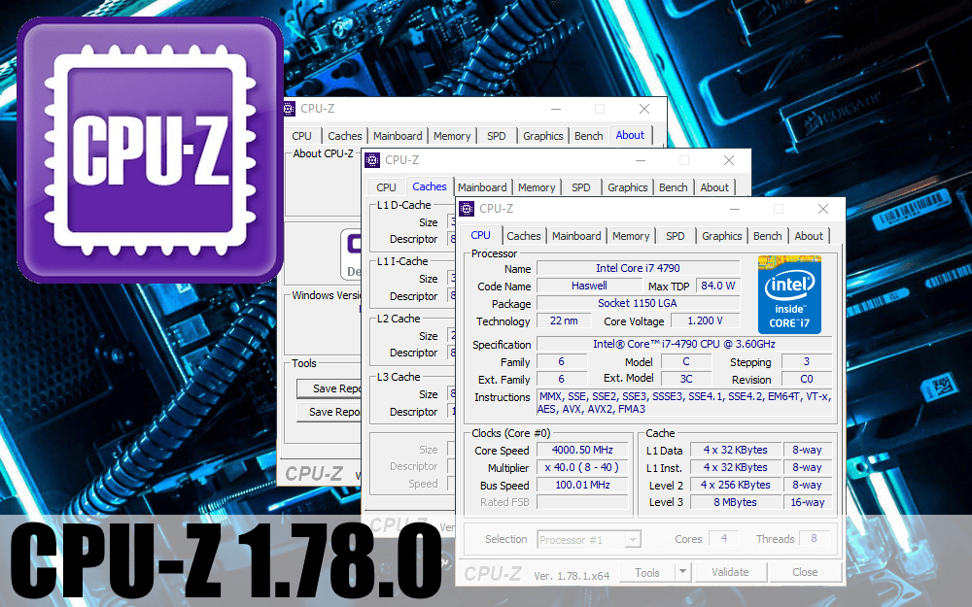Open Graphics tab in the rearmost window
Image resolution: width=972 pixels, height=607 pixels.
(543, 136)
